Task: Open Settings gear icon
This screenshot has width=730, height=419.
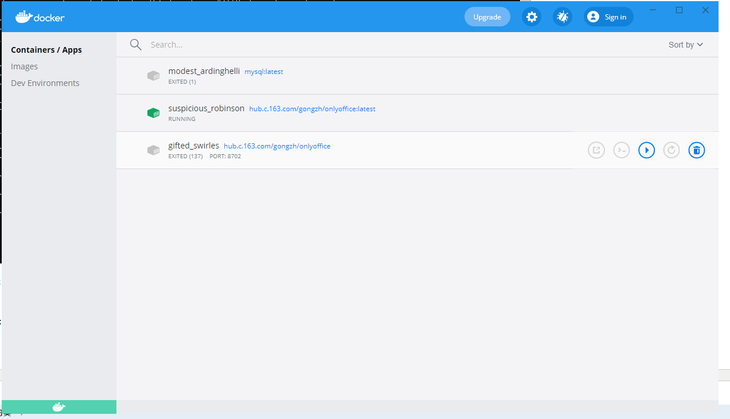Action: pyautogui.click(x=532, y=17)
